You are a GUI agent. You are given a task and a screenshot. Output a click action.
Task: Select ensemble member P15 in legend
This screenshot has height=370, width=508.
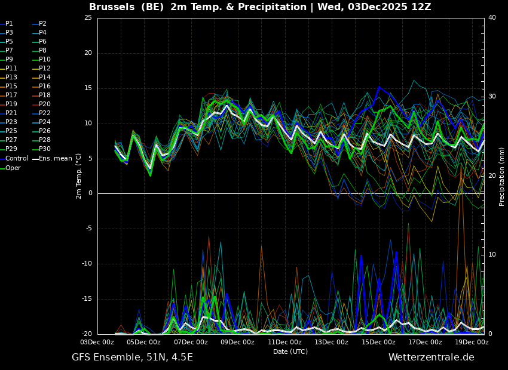[8, 87]
